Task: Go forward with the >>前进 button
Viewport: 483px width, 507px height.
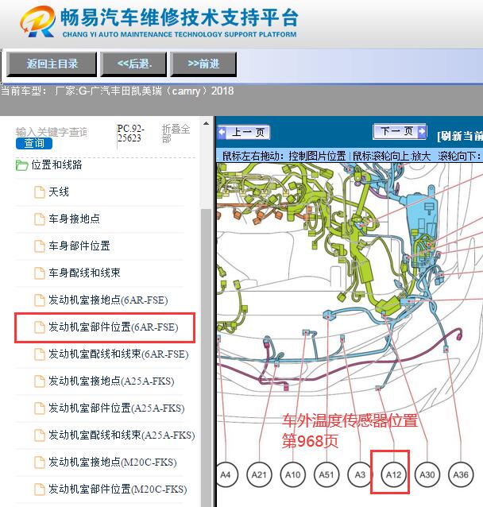Action: [203, 64]
